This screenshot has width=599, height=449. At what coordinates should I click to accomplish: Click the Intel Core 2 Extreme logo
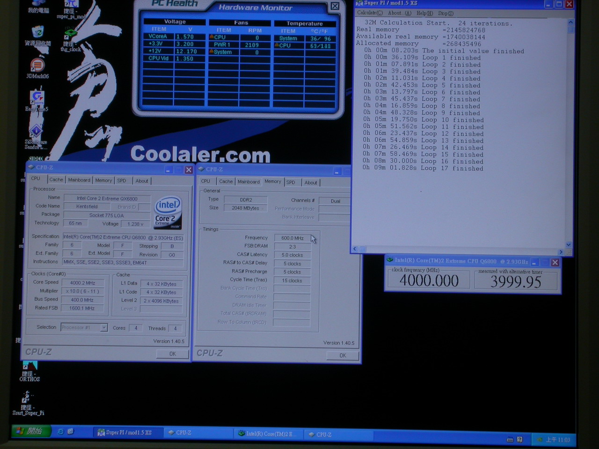pos(168,212)
